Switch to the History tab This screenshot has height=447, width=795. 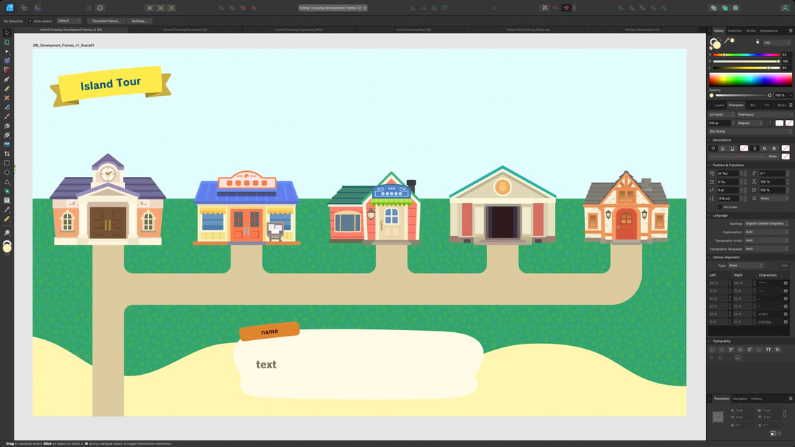coord(757,399)
